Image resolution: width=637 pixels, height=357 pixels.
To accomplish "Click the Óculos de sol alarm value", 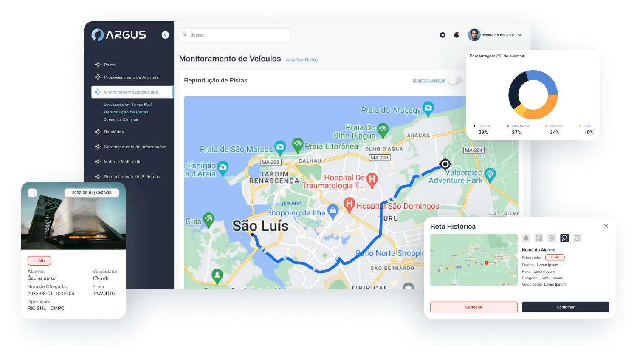I will [x=42, y=278].
